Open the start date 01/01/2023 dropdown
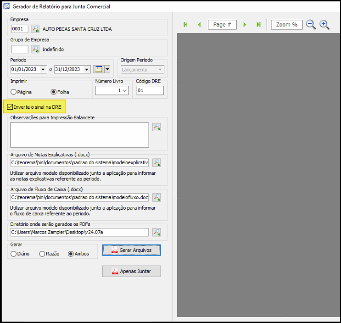This screenshot has width=341, height=323. 43,70
